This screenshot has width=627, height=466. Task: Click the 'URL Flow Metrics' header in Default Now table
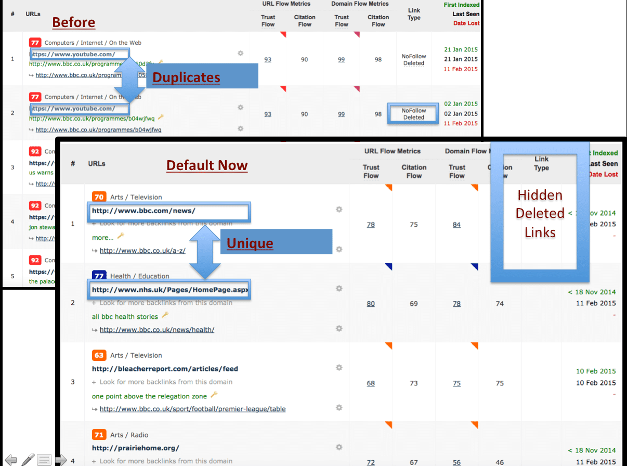393,151
